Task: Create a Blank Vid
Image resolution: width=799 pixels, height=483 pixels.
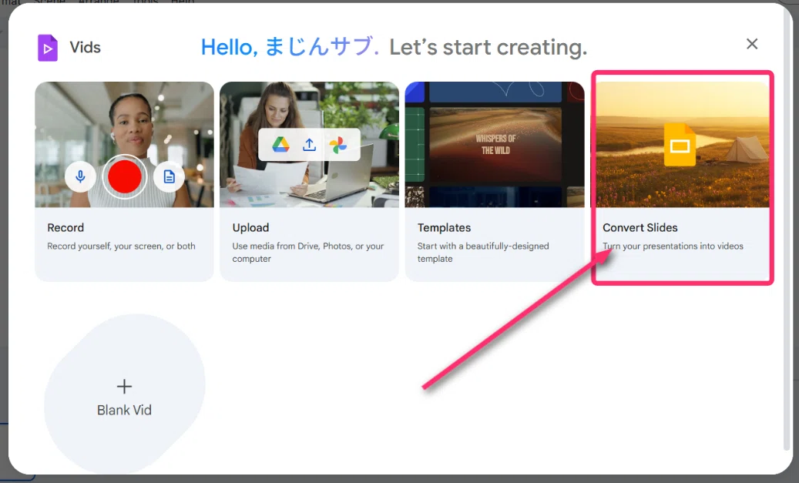Action: (124, 395)
